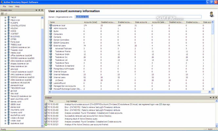Open the File menu

[x=5, y=6]
